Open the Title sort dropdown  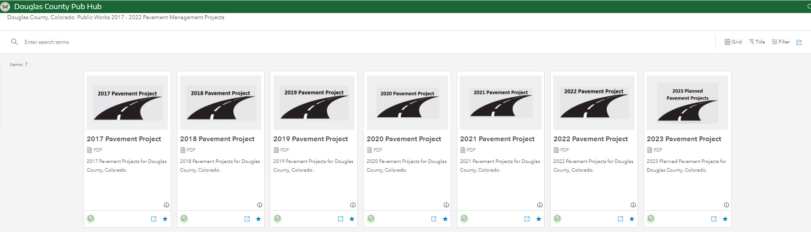[757, 42]
